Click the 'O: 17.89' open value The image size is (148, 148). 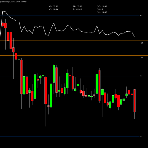point(54,7)
